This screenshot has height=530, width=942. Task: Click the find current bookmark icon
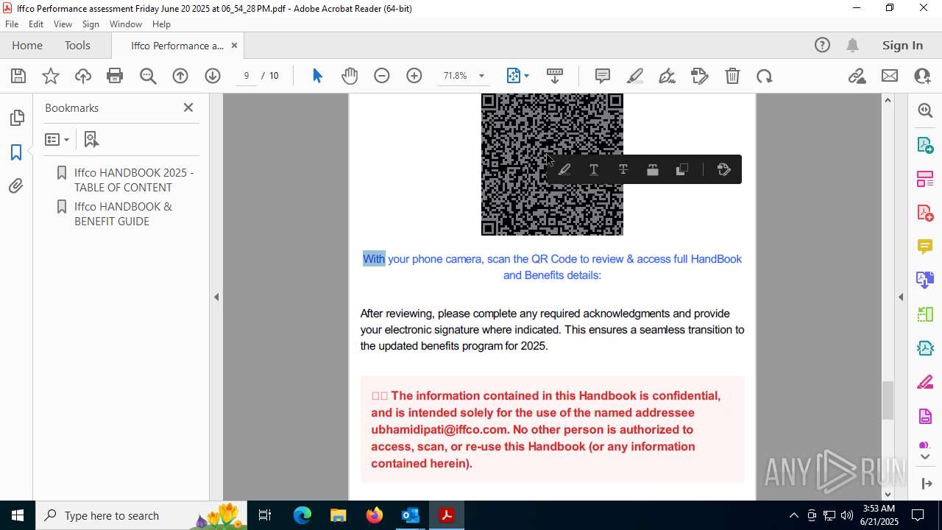[x=91, y=139]
